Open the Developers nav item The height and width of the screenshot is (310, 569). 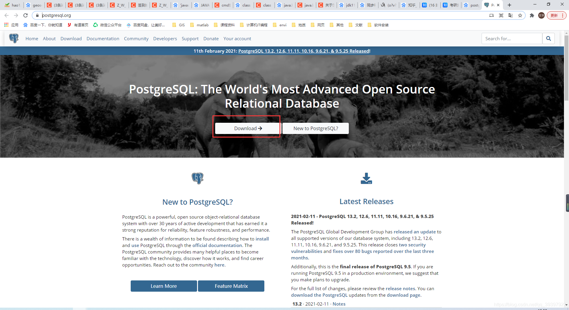165,39
